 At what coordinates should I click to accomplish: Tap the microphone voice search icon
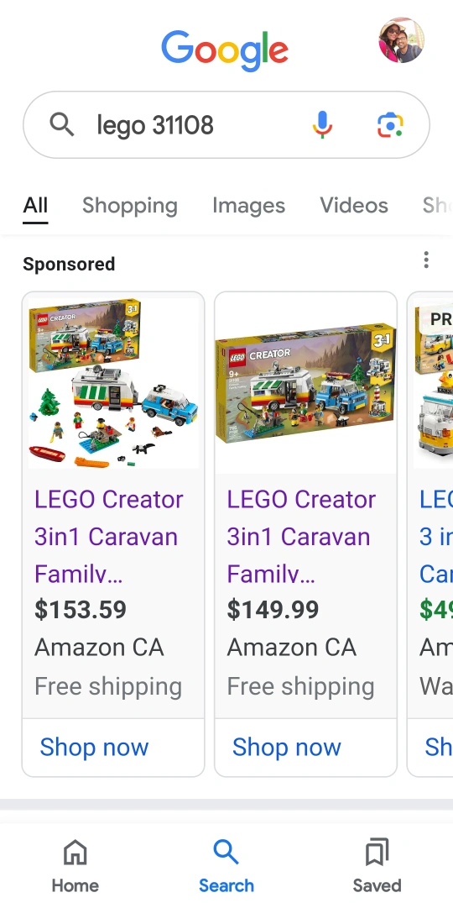coord(322,124)
